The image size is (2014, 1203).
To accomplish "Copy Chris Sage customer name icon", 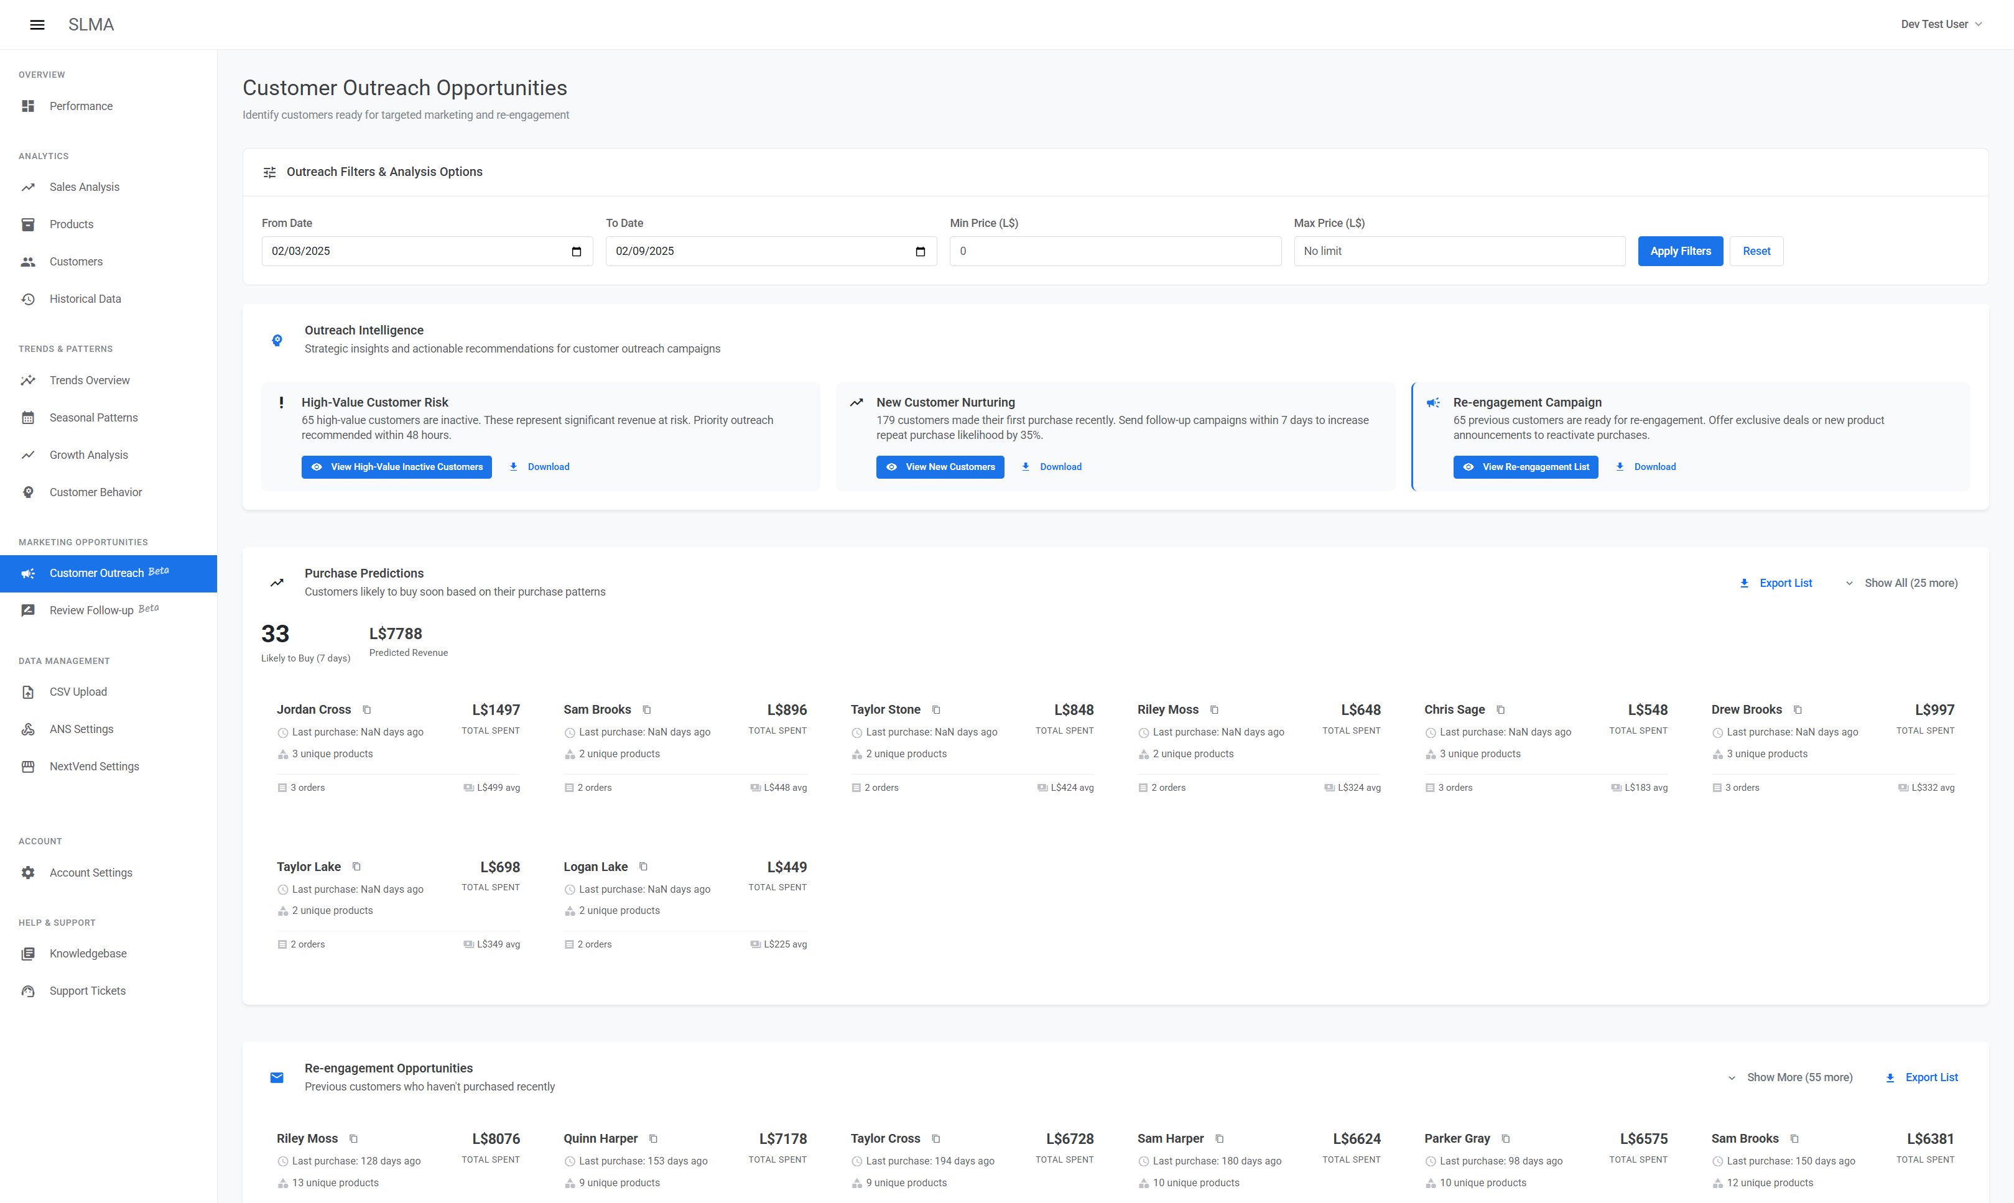I will click(1501, 710).
